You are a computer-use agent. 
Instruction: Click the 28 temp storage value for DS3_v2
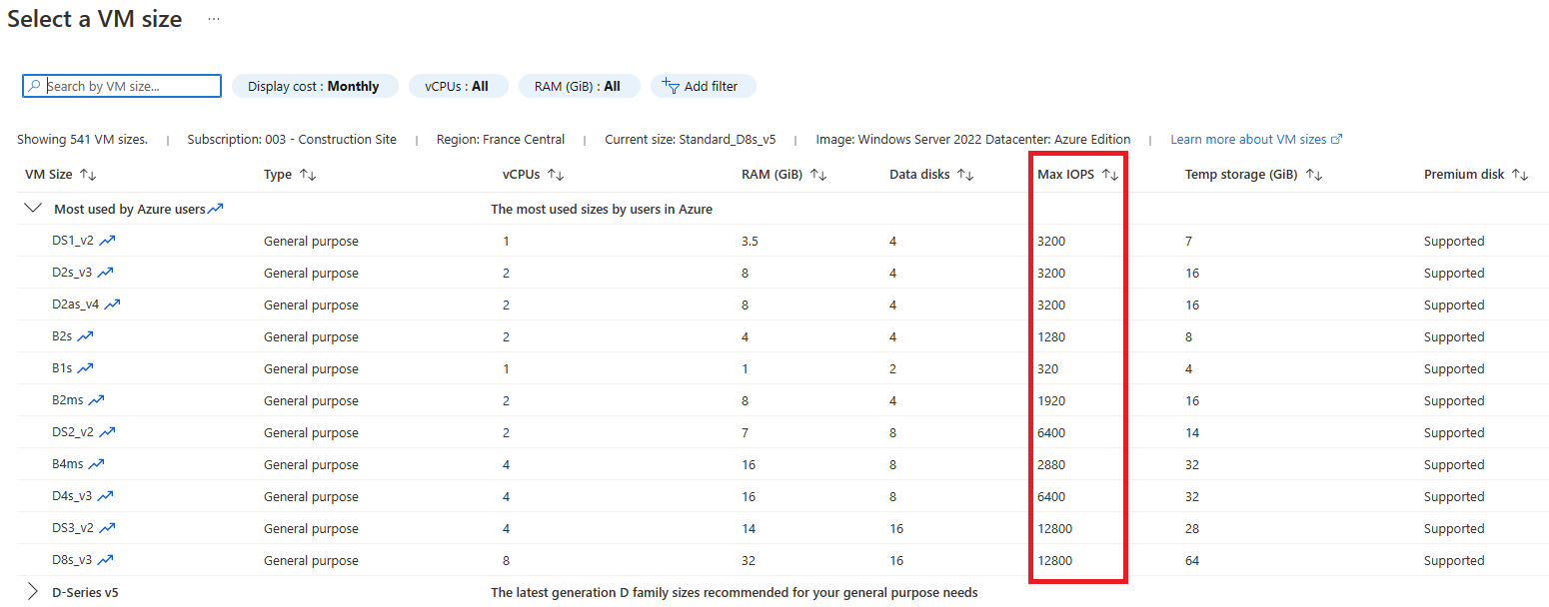click(1192, 528)
